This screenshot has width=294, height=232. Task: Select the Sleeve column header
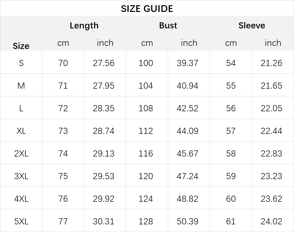pyautogui.click(x=252, y=25)
